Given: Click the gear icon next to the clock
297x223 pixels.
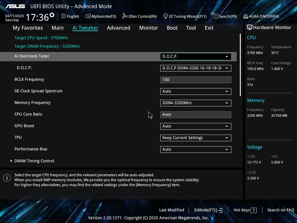Looking at the screenshot, I should point(52,15).
